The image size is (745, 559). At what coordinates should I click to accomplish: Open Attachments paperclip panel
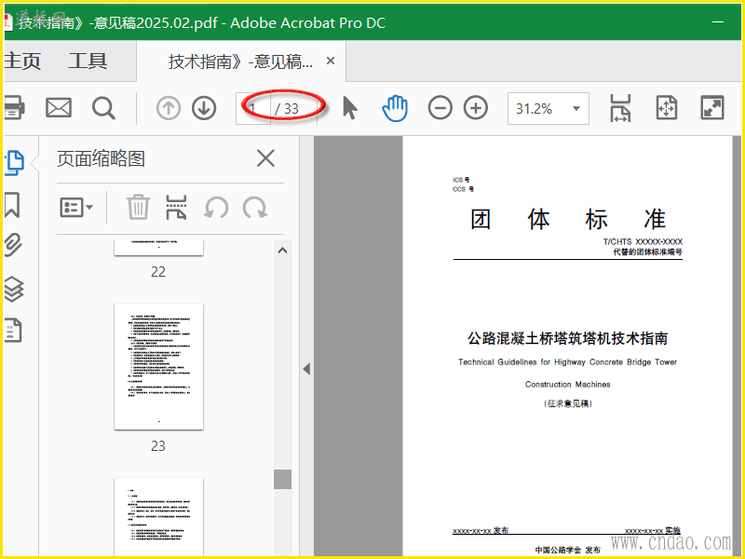13,245
